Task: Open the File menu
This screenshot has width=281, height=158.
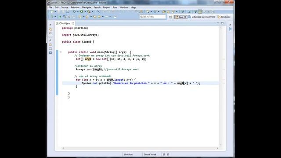Action: (50, 7)
